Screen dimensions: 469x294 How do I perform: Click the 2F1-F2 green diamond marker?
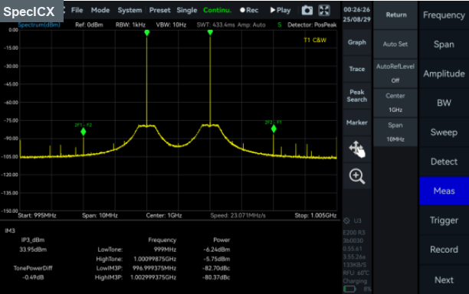pyautogui.click(x=84, y=132)
